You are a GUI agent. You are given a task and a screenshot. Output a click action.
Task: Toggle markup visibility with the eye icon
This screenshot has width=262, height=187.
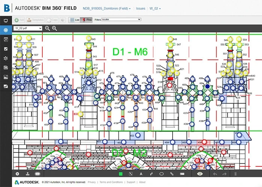200,174
